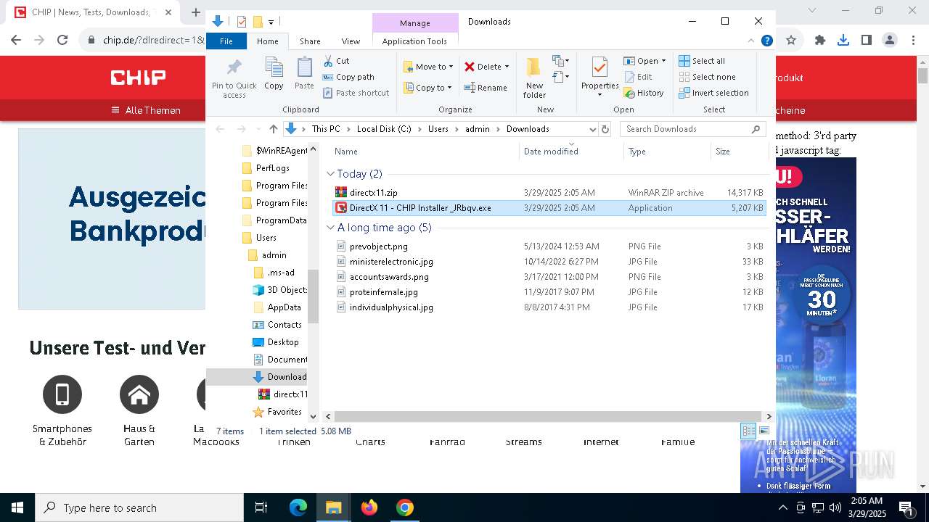Click the Copy ribbon icon
This screenshot has height=522, width=929.
coord(274,67)
